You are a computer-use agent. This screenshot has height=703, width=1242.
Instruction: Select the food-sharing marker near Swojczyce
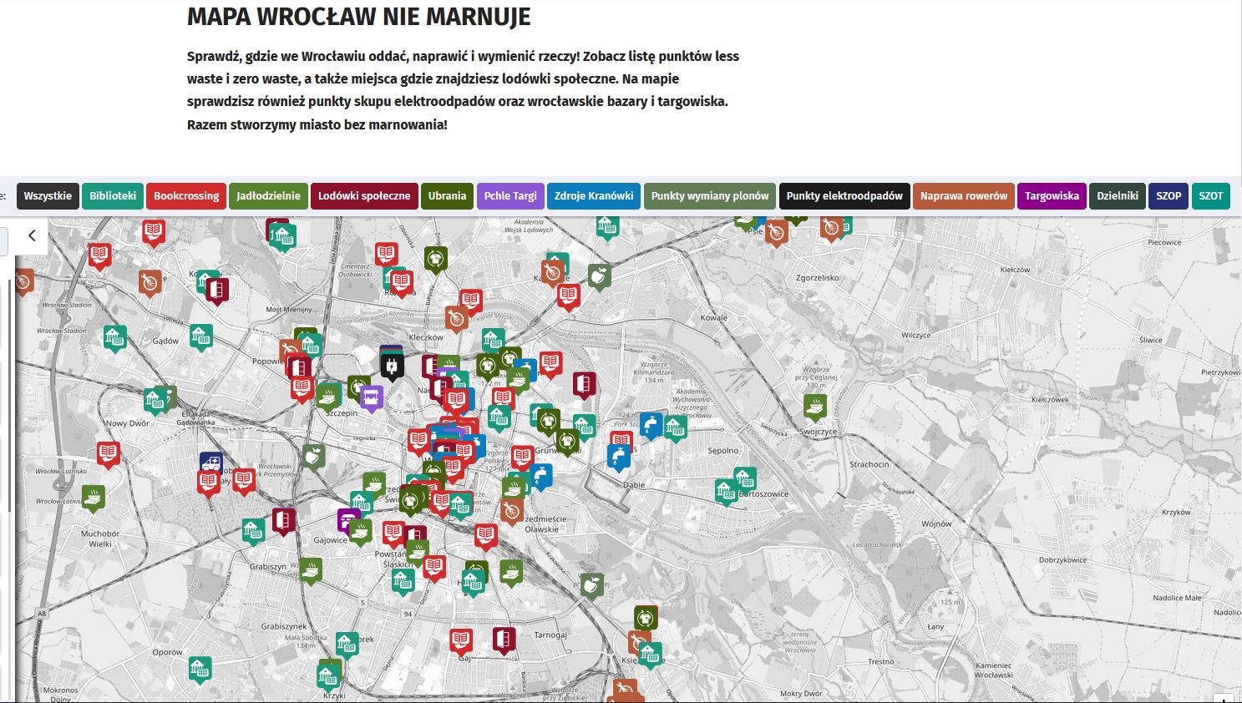815,407
